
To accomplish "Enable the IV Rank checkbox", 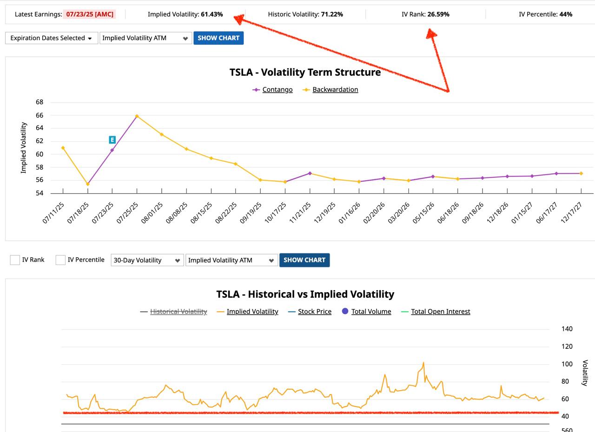I will pyautogui.click(x=15, y=260).
